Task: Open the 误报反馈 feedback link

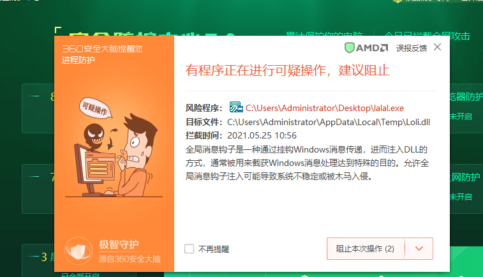Action: coord(412,48)
